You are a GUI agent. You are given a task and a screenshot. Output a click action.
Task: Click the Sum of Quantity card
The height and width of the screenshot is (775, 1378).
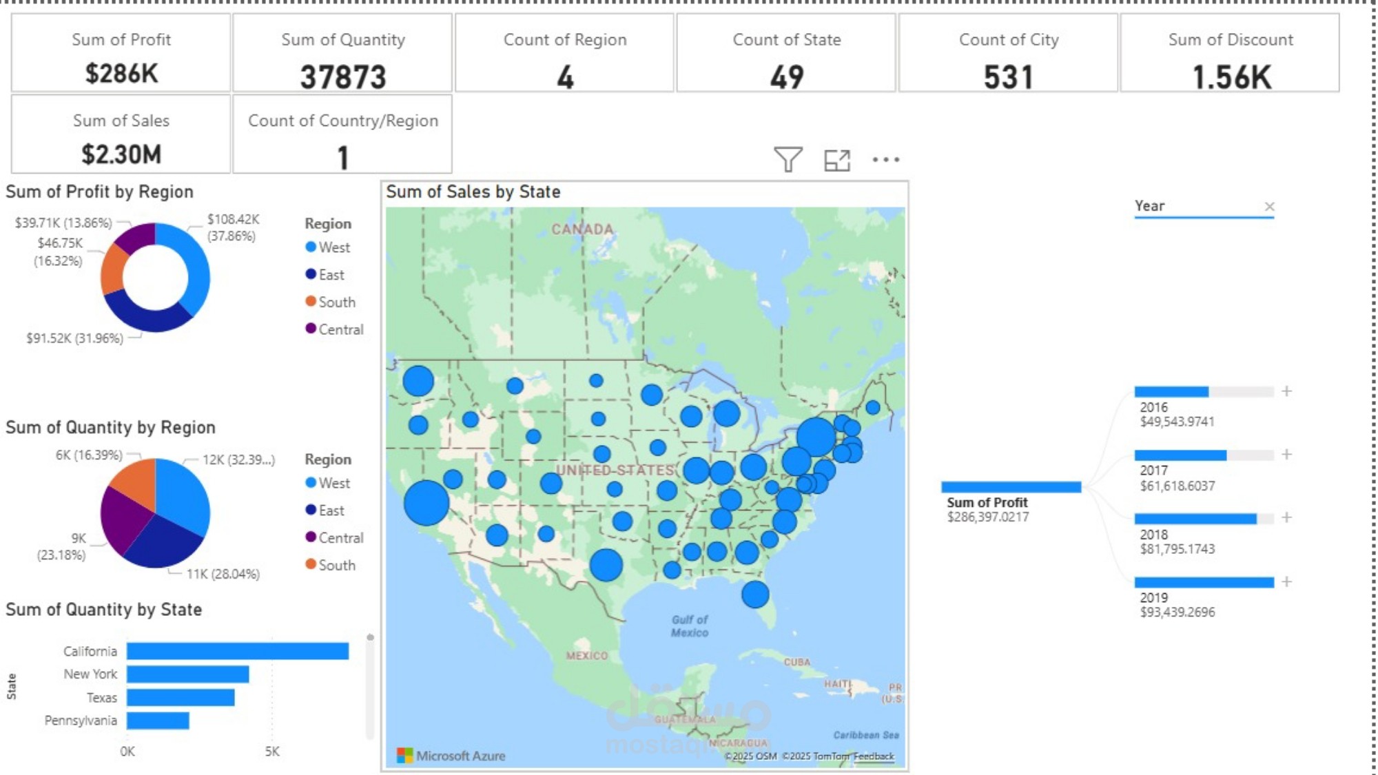(342, 52)
